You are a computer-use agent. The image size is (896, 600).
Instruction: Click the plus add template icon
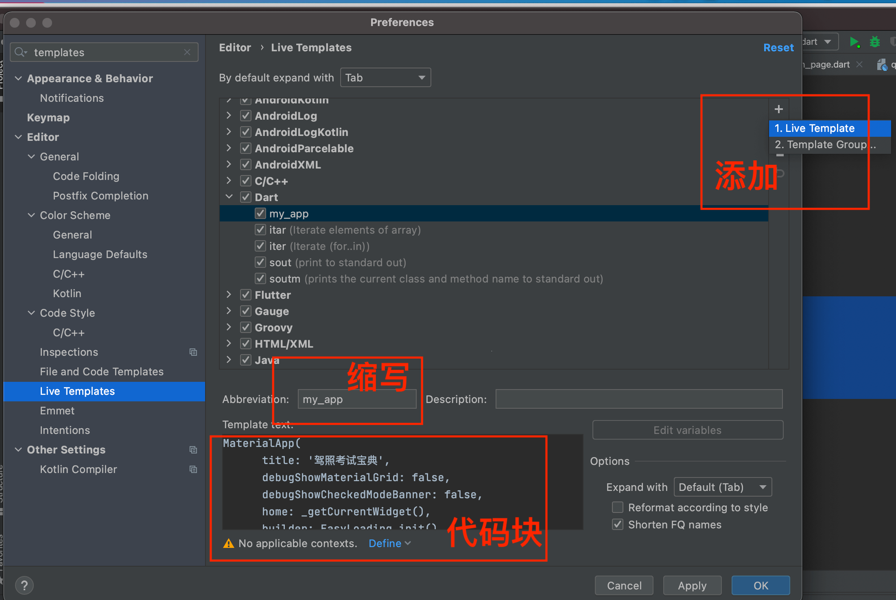coord(778,109)
